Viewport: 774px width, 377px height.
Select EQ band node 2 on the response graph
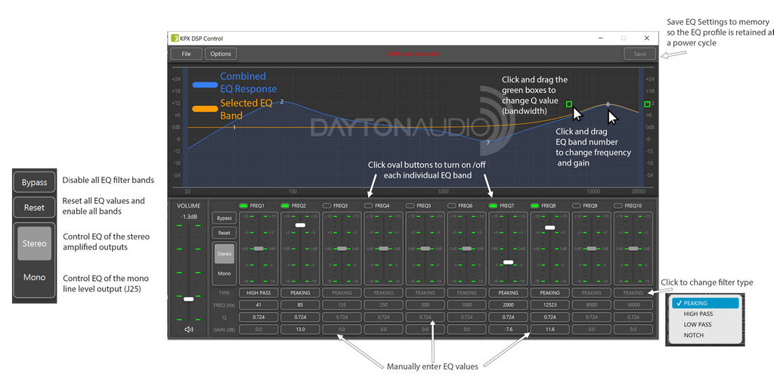(282, 102)
